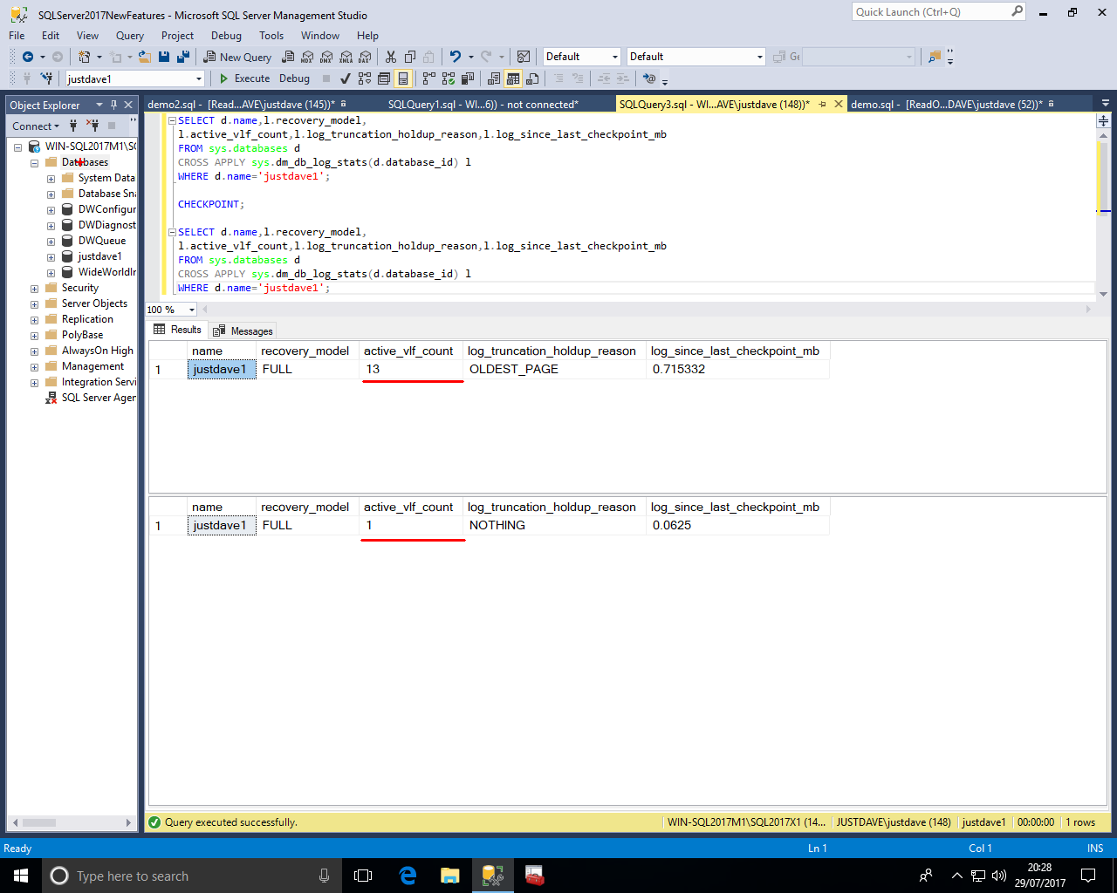Click the Parse checkmark icon
Viewport: 1117px width, 893px height.
tap(346, 78)
